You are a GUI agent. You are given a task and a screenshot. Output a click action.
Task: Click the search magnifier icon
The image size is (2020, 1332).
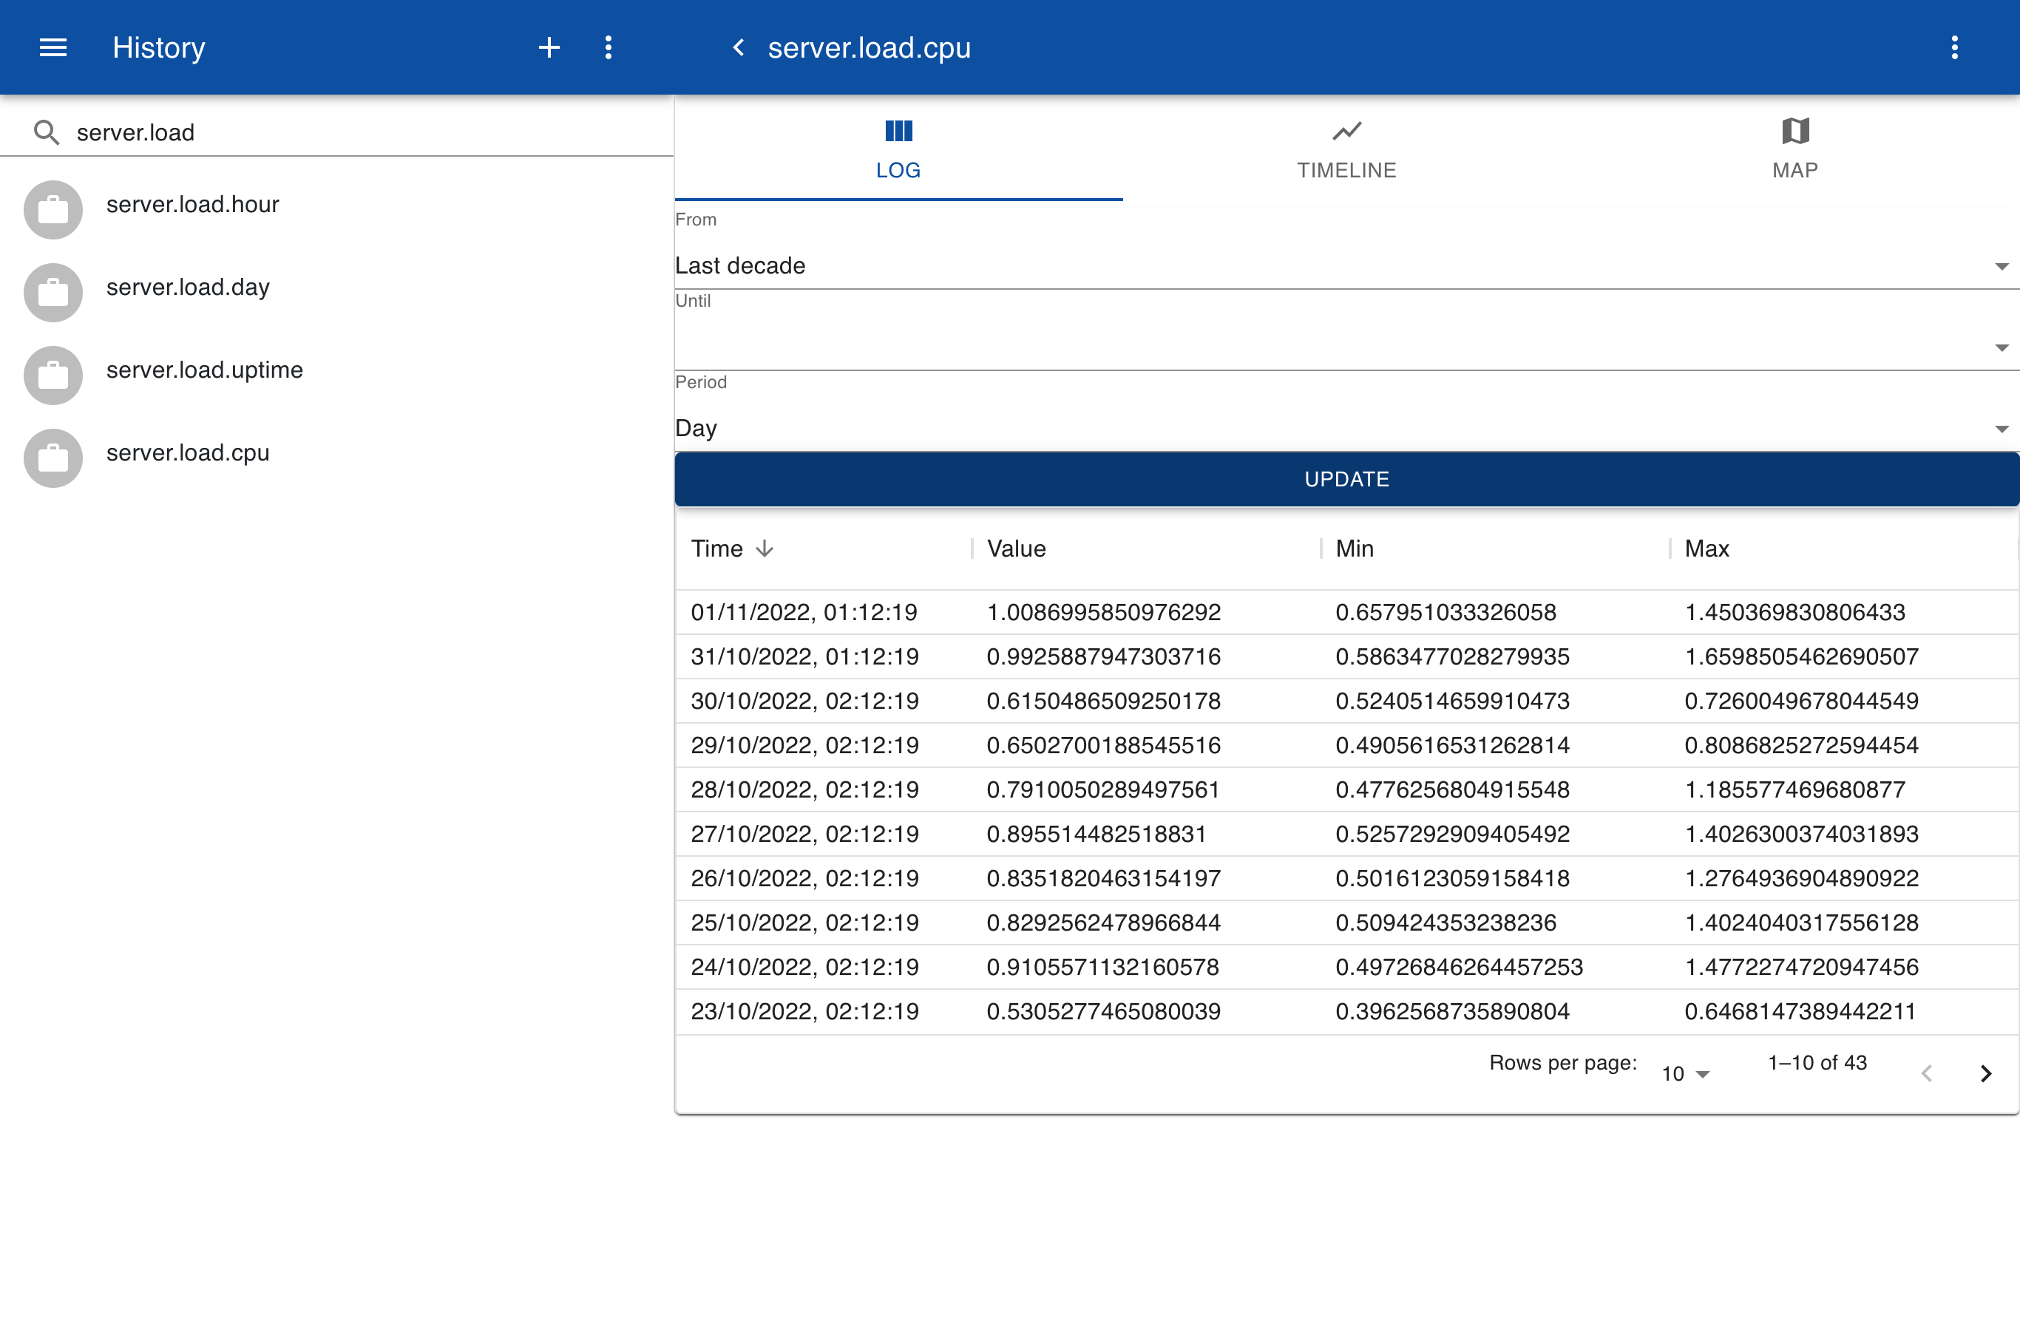point(46,132)
